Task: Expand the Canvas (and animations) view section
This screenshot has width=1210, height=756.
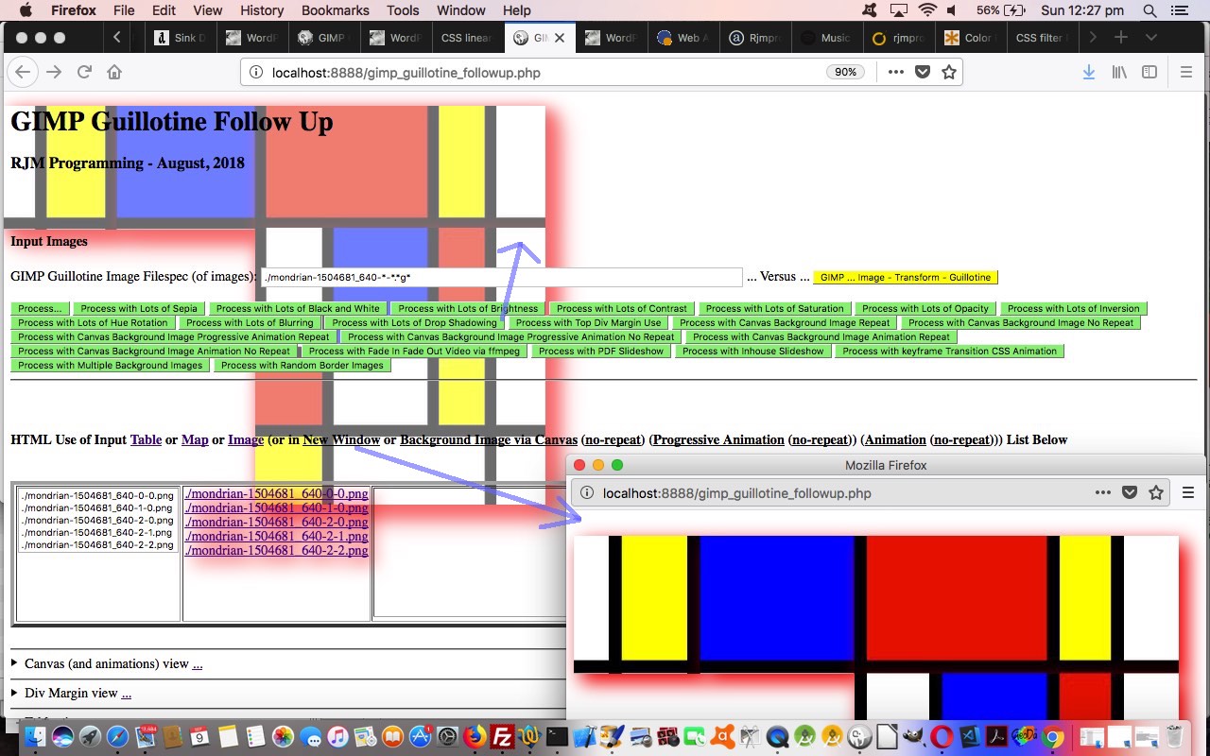Action: (14, 663)
